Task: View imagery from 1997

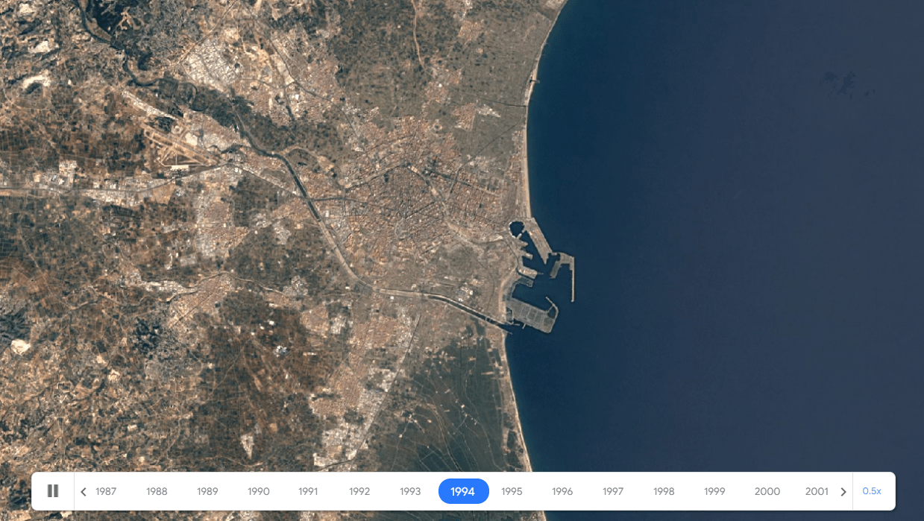Action: click(613, 492)
